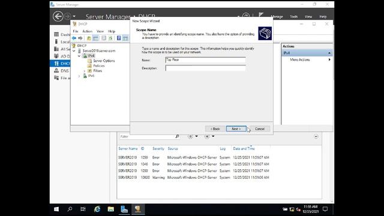Click the taskbar search magnifier
384x216 pixels.
coord(70,209)
